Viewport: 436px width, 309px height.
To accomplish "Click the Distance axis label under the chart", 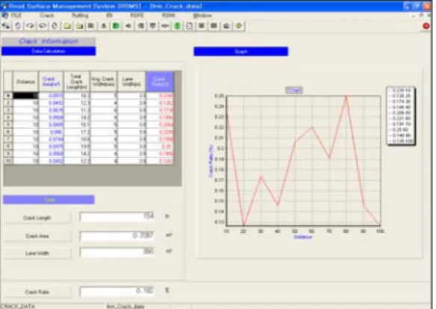I will tap(303, 237).
